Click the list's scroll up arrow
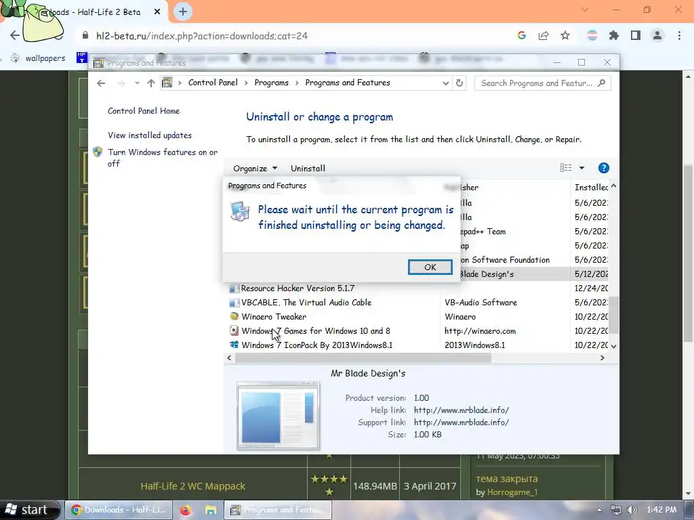 coord(613,186)
